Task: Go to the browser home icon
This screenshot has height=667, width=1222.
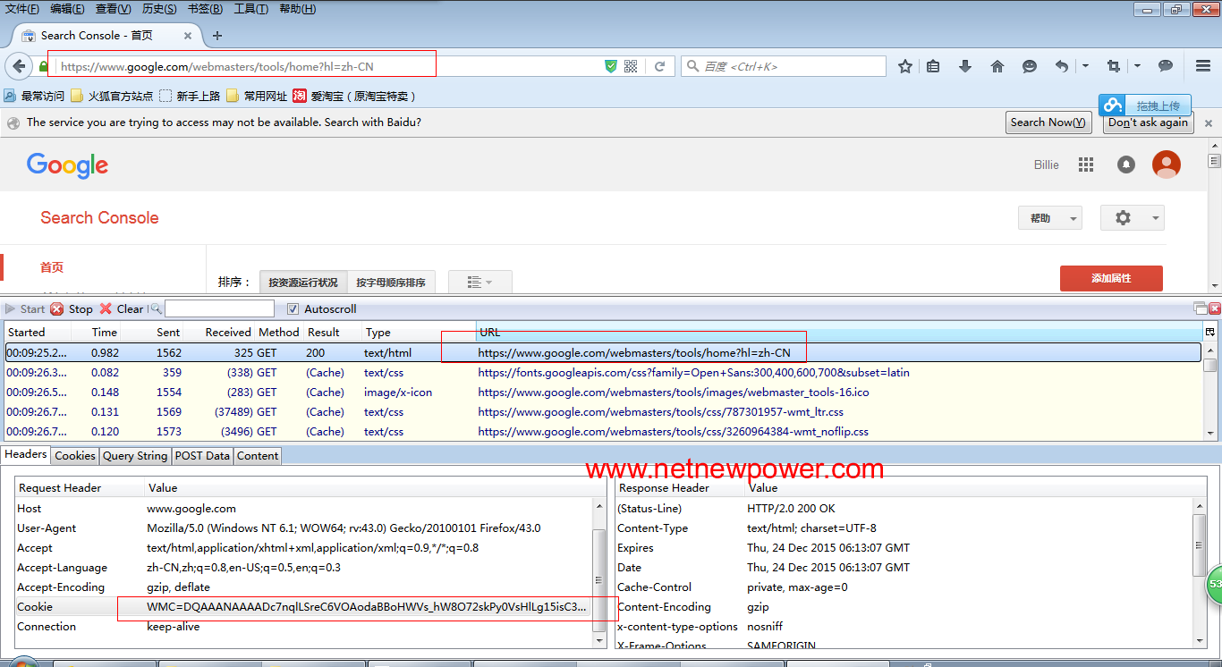Action: 997,66
